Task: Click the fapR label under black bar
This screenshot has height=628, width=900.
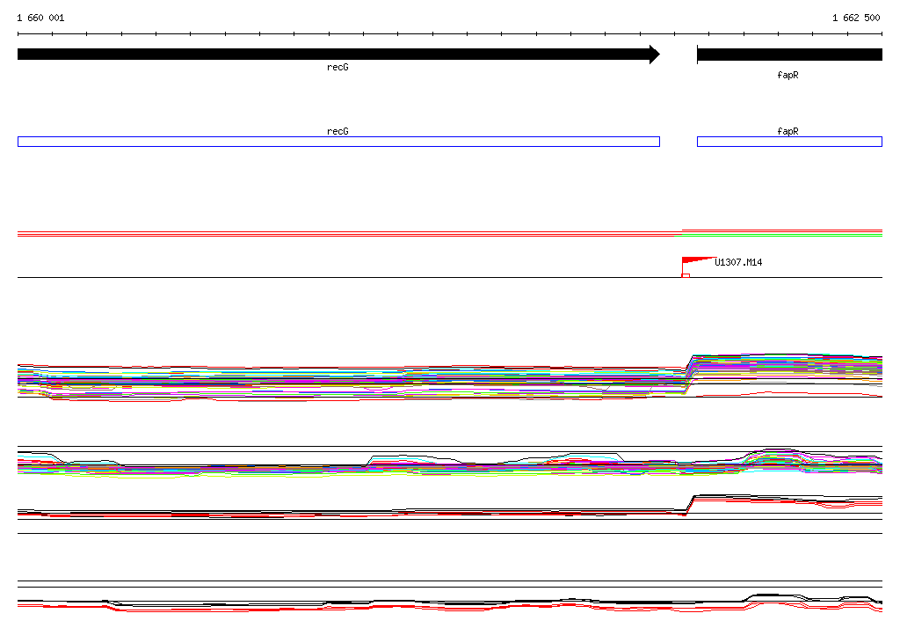Action: tap(787, 75)
